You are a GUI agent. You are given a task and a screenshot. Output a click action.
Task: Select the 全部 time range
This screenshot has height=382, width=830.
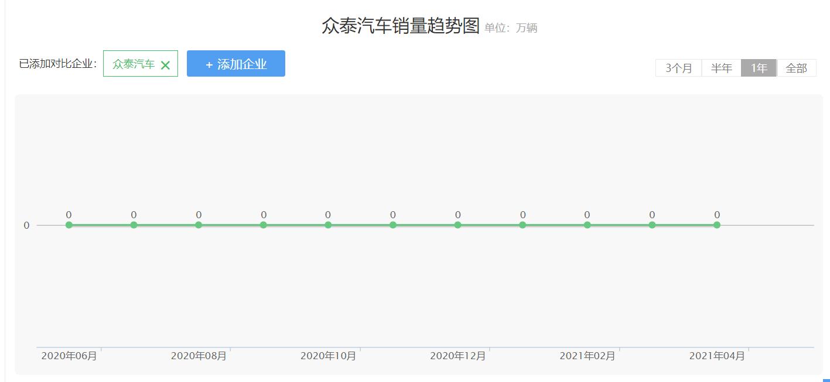[x=797, y=68]
